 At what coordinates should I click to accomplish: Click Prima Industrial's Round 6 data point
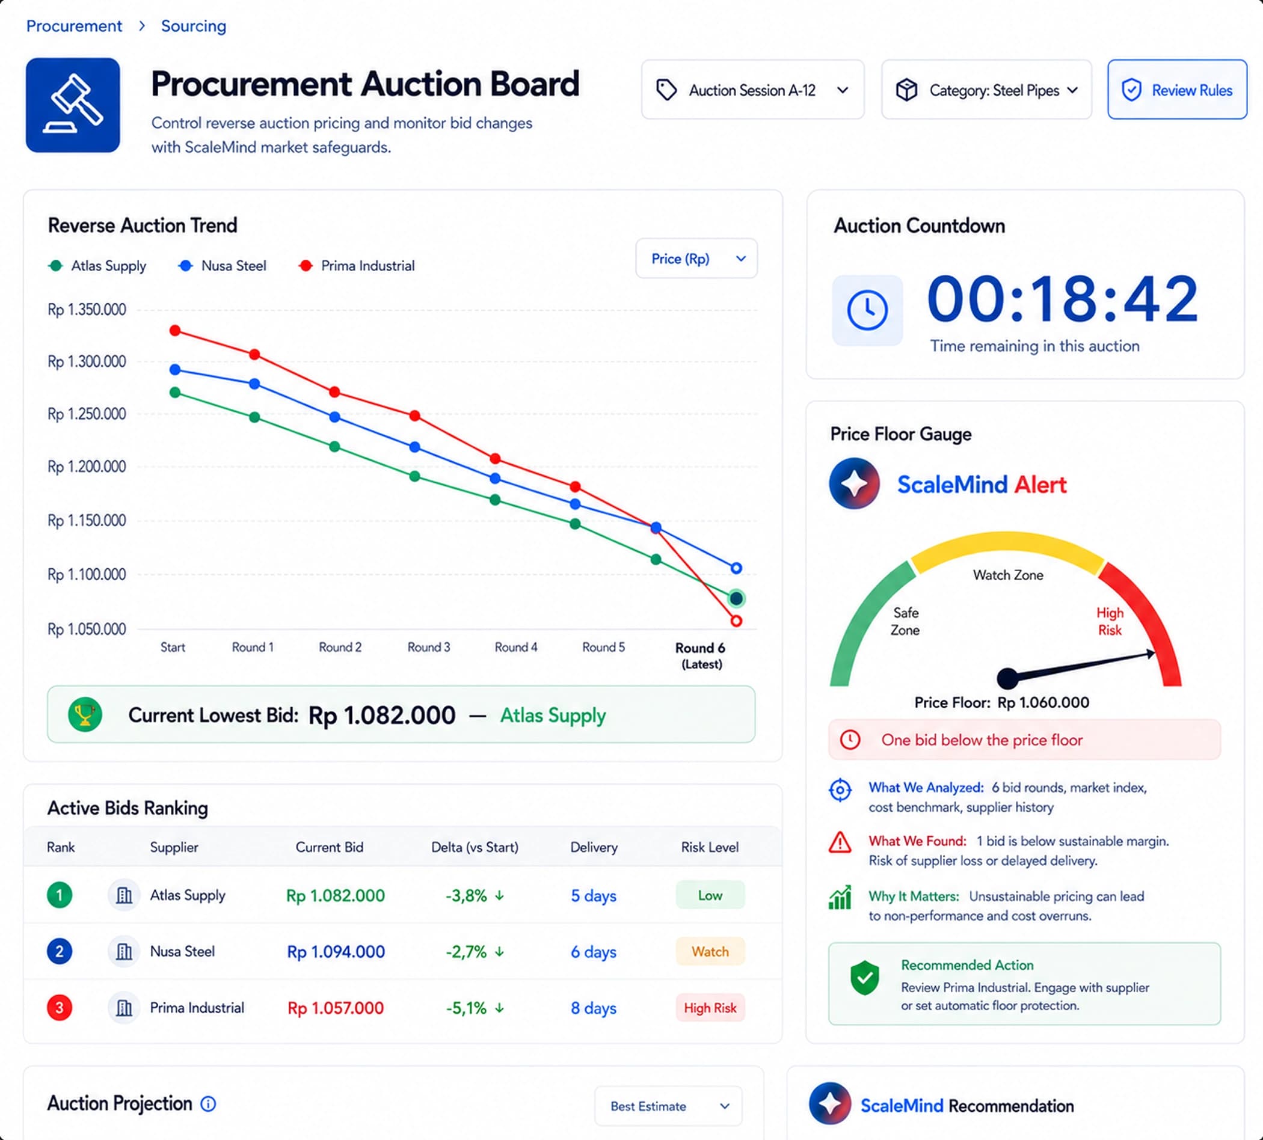point(737,621)
